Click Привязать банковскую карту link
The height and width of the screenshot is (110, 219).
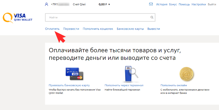click(x=69, y=85)
